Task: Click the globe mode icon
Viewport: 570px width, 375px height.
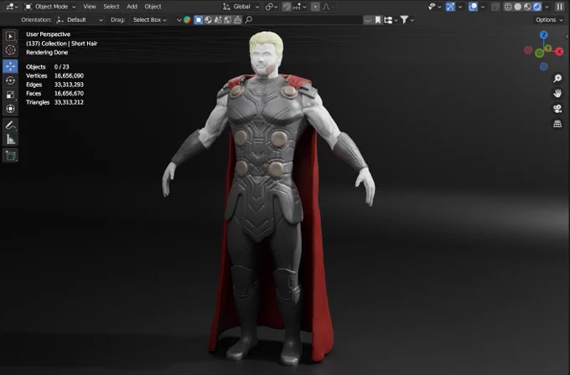Action: point(227,19)
